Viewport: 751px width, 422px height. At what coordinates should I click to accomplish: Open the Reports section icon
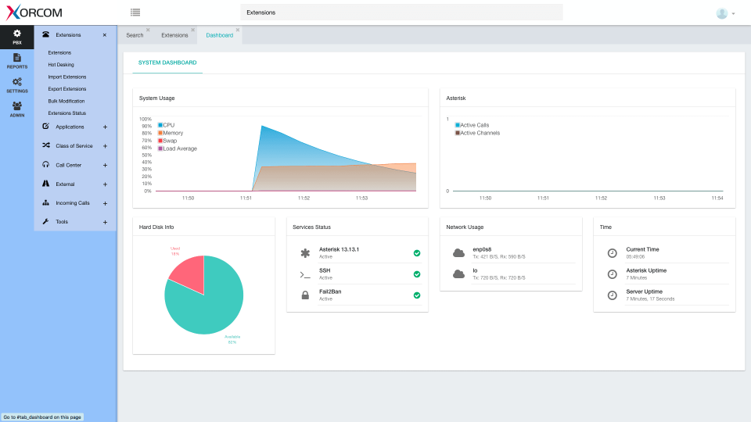(x=16, y=60)
